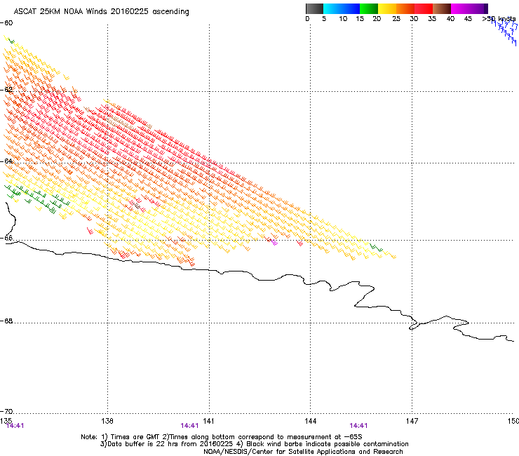Click the '-66' latitude axis label
Screen dimensions: 519x456
coord(6,238)
